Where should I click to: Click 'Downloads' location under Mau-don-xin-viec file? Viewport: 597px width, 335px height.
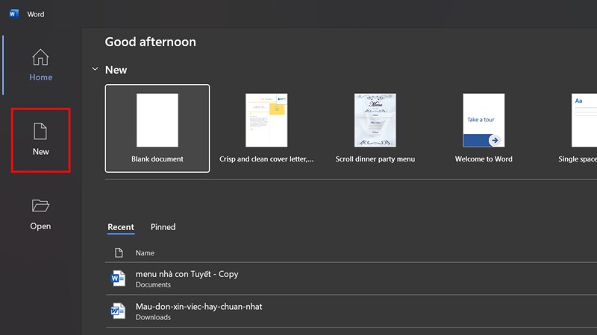click(x=153, y=317)
